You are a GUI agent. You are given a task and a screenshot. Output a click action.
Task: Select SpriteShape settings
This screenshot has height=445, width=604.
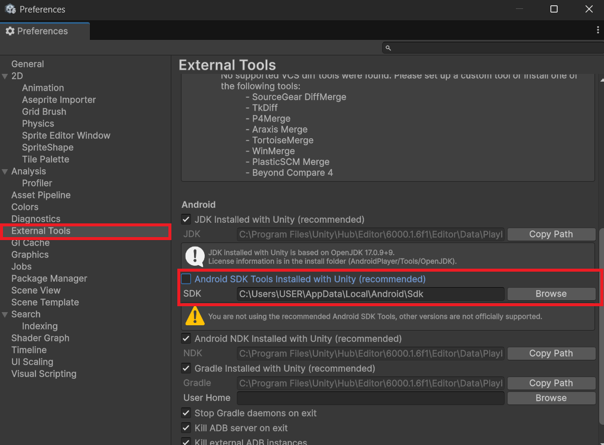click(48, 148)
